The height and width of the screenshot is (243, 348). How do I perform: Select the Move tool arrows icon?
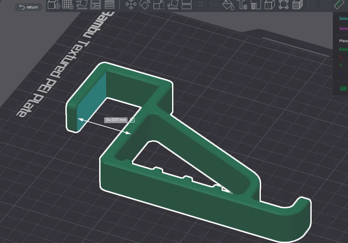(131, 5)
